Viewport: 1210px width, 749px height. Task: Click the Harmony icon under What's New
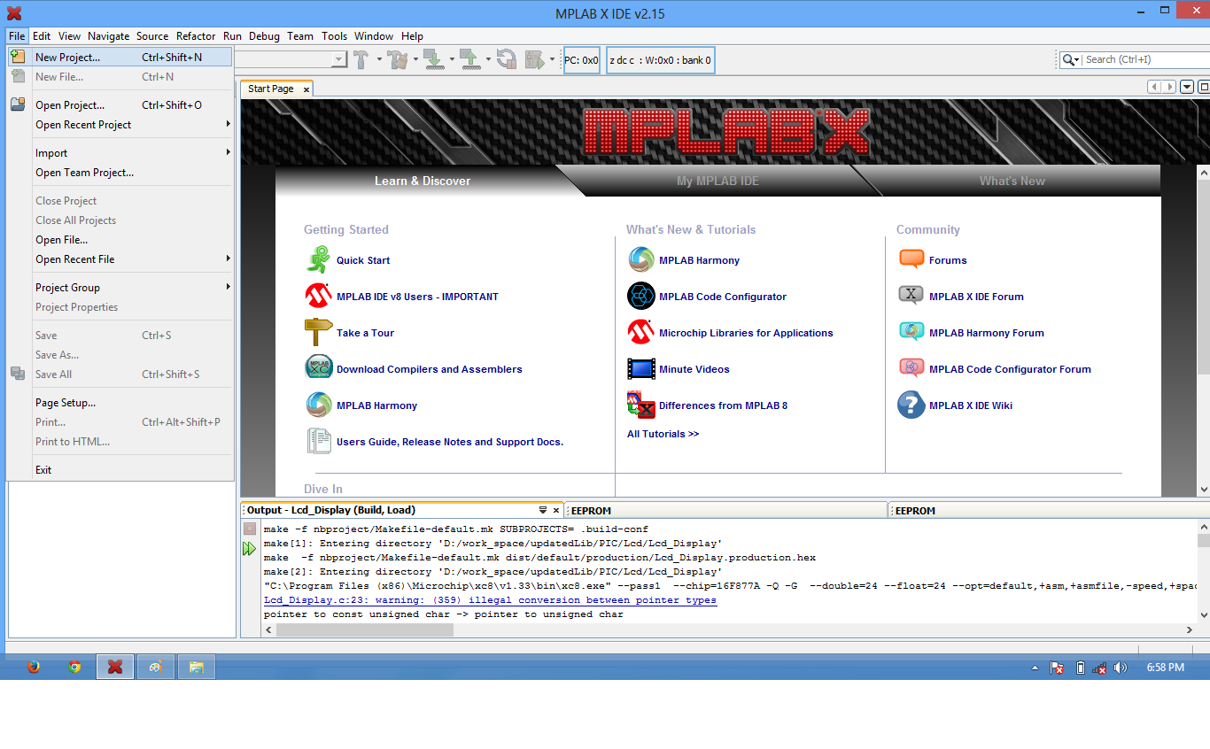(x=641, y=259)
